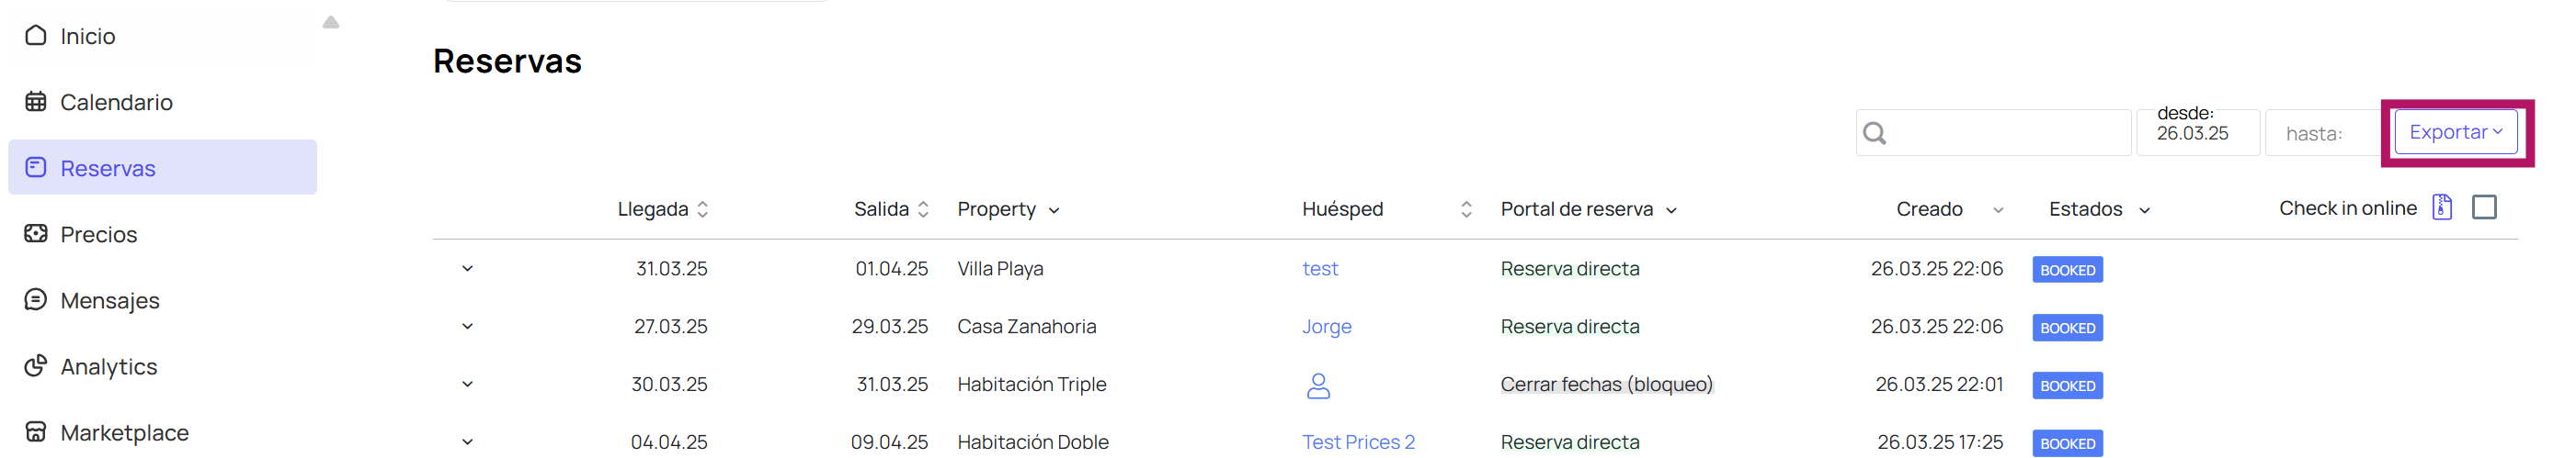Open guest link Test Prices 2
Viewport: 2576px width, 458px height.
(x=1358, y=442)
